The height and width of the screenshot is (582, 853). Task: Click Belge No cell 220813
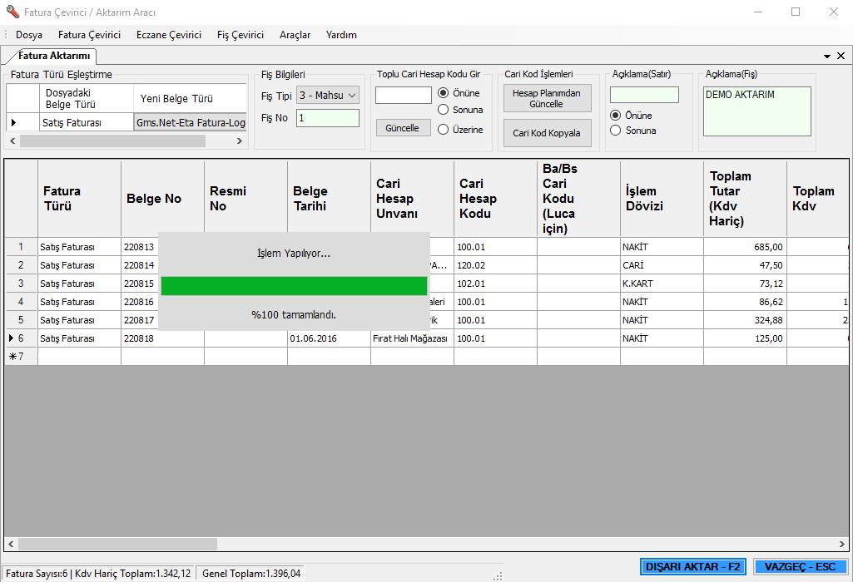pos(140,247)
